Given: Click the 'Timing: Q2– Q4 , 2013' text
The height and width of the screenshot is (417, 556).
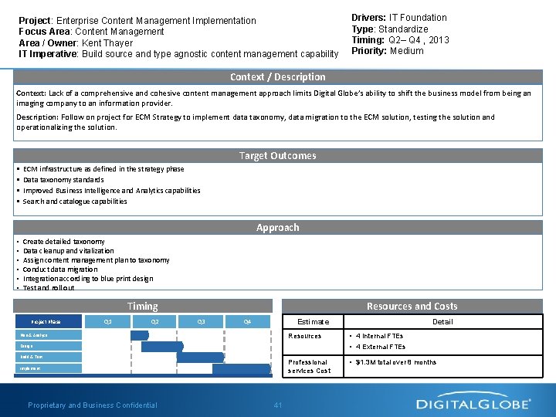Looking at the screenshot, I should point(400,39).
